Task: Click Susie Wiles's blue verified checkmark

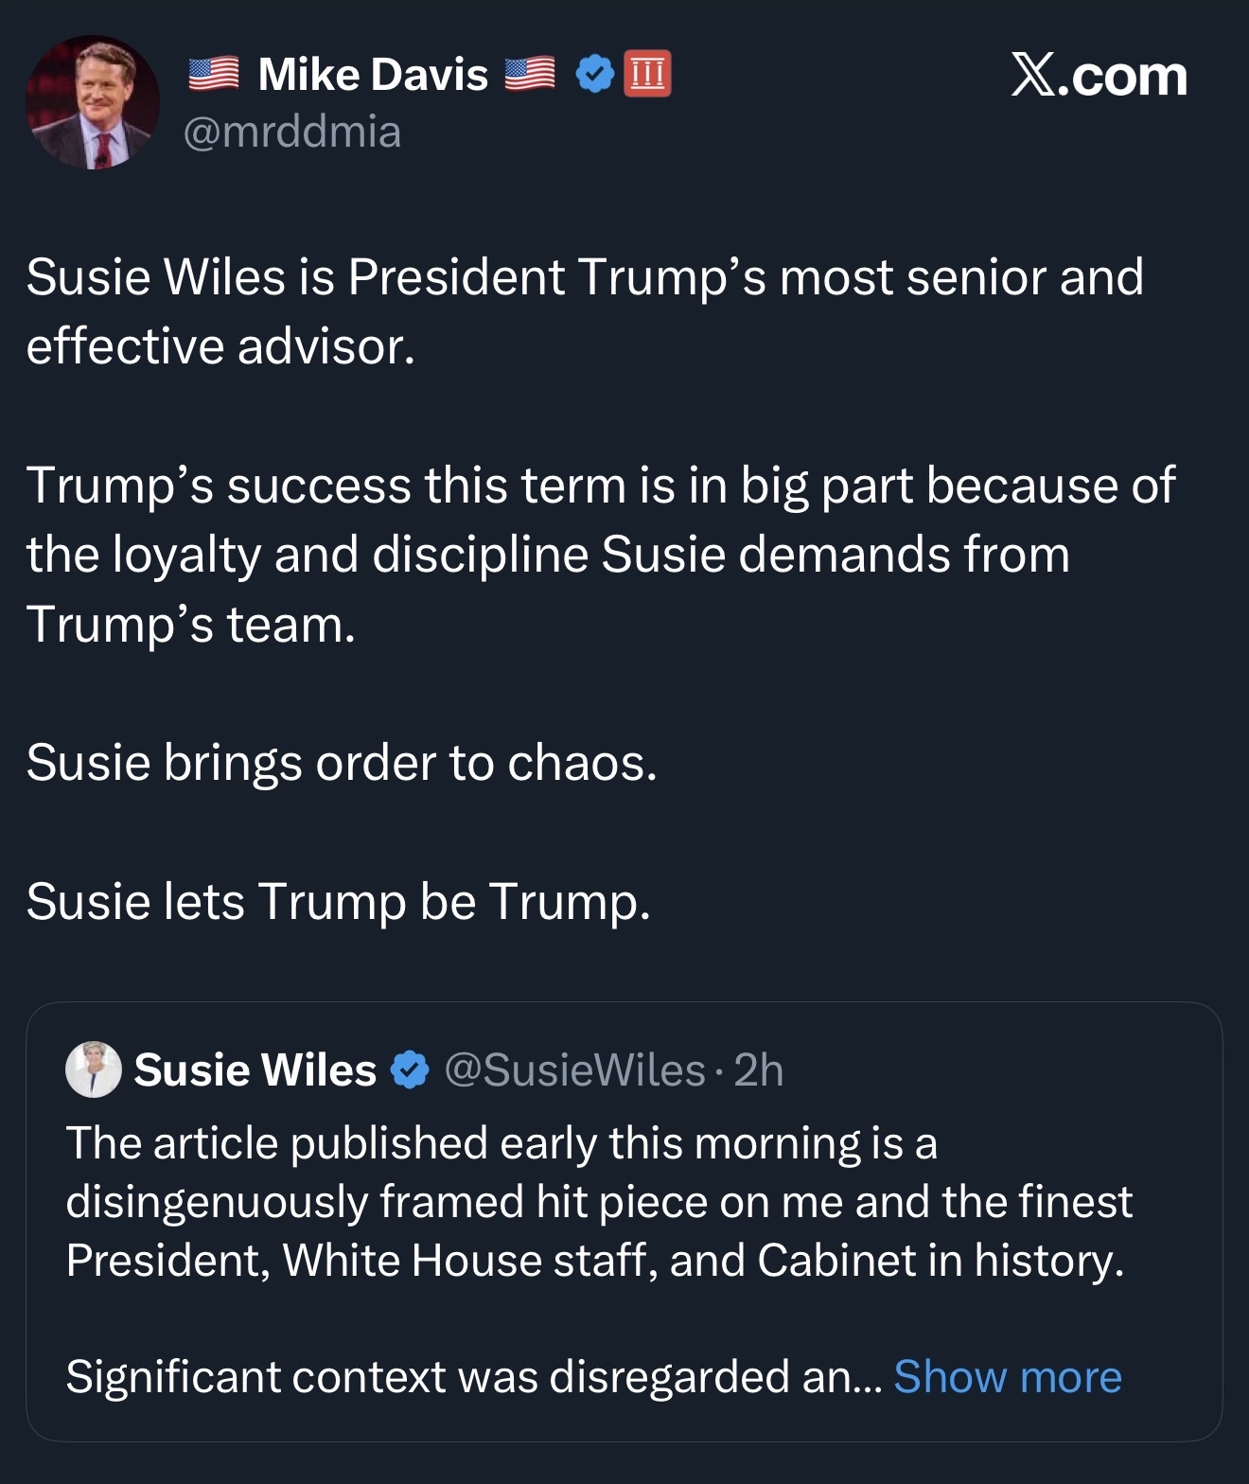Action: [409, 1070]
